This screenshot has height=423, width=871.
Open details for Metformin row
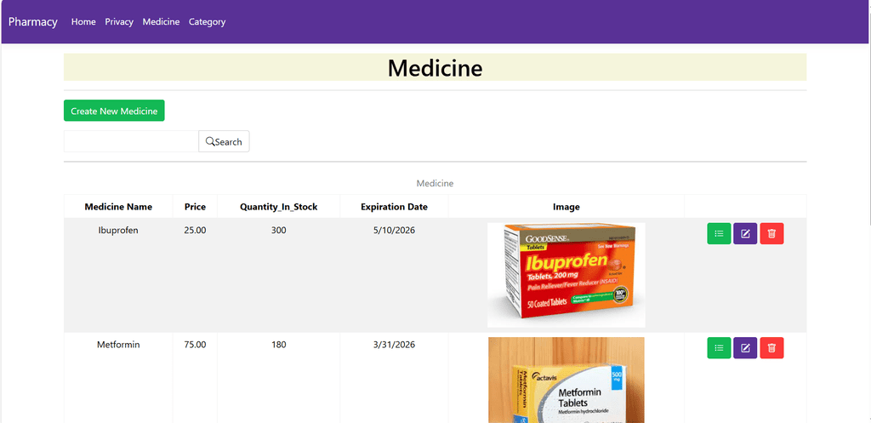[x=719, y=348]
